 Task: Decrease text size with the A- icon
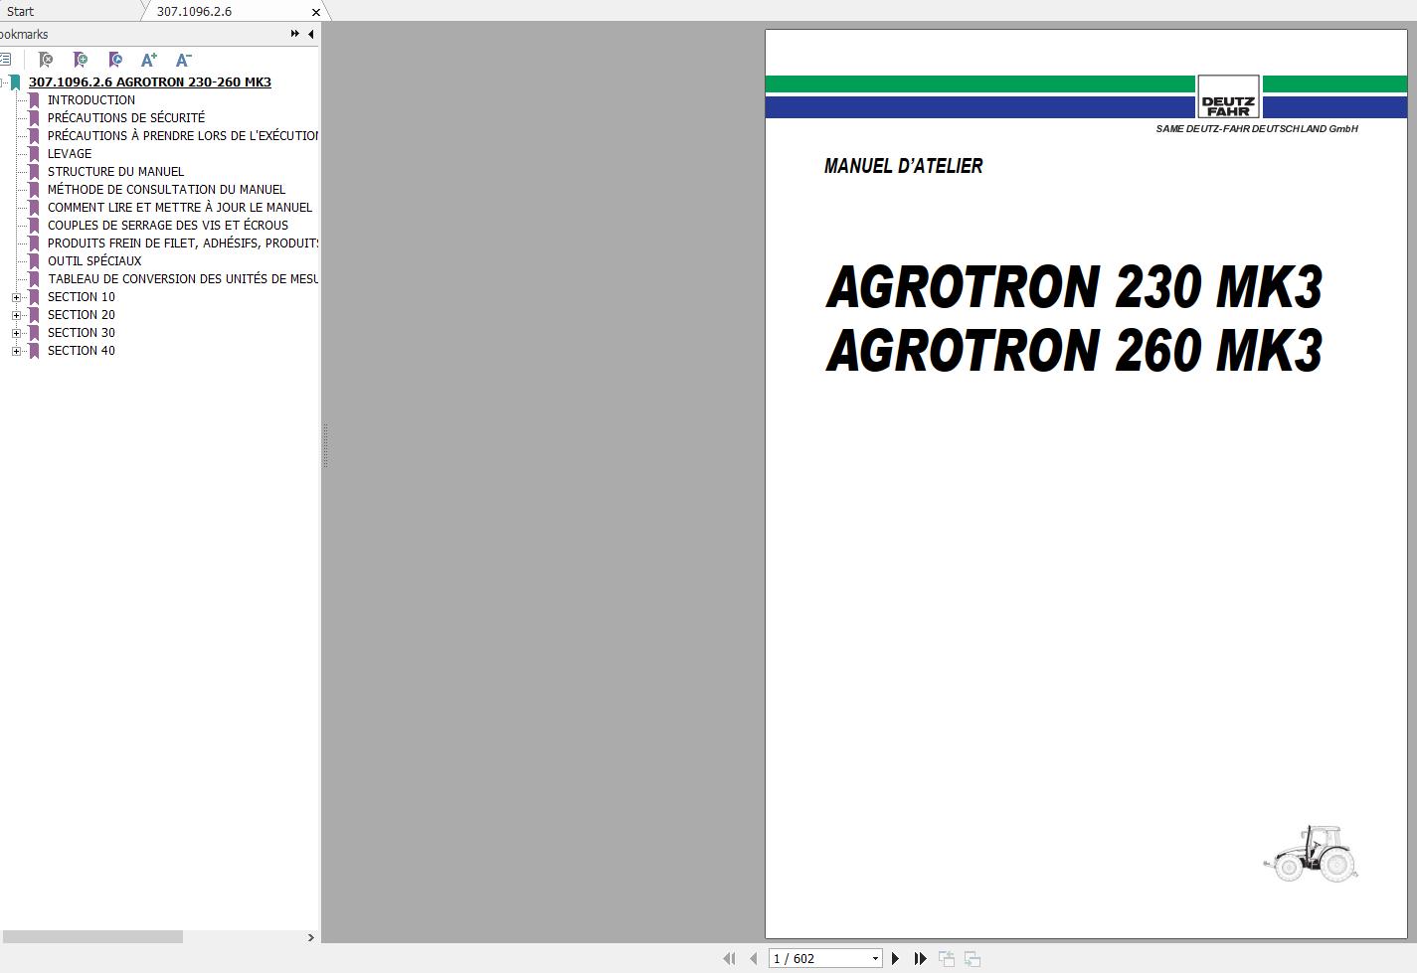(x=182, y=60)
